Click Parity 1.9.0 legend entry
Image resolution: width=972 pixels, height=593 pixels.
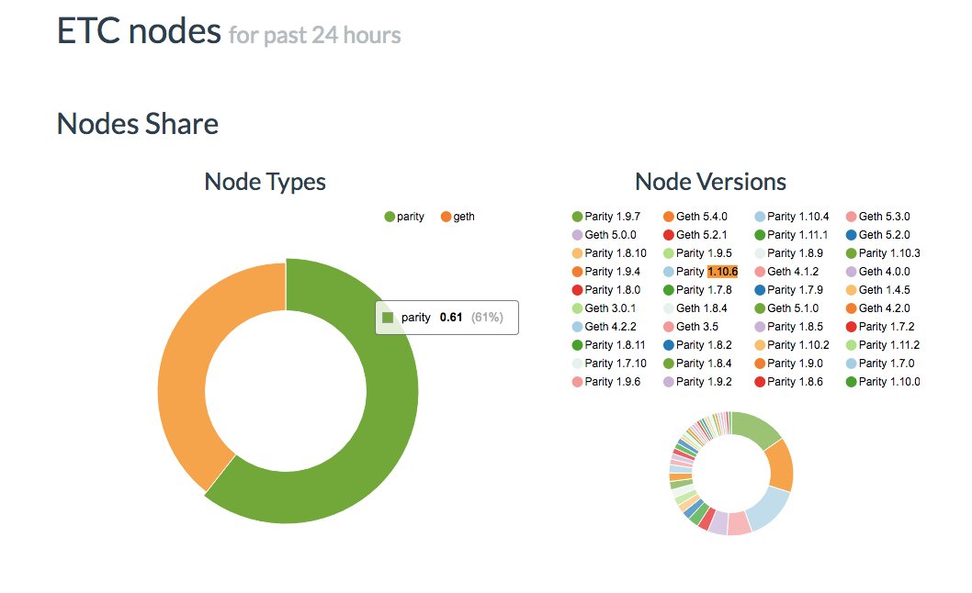788,364
